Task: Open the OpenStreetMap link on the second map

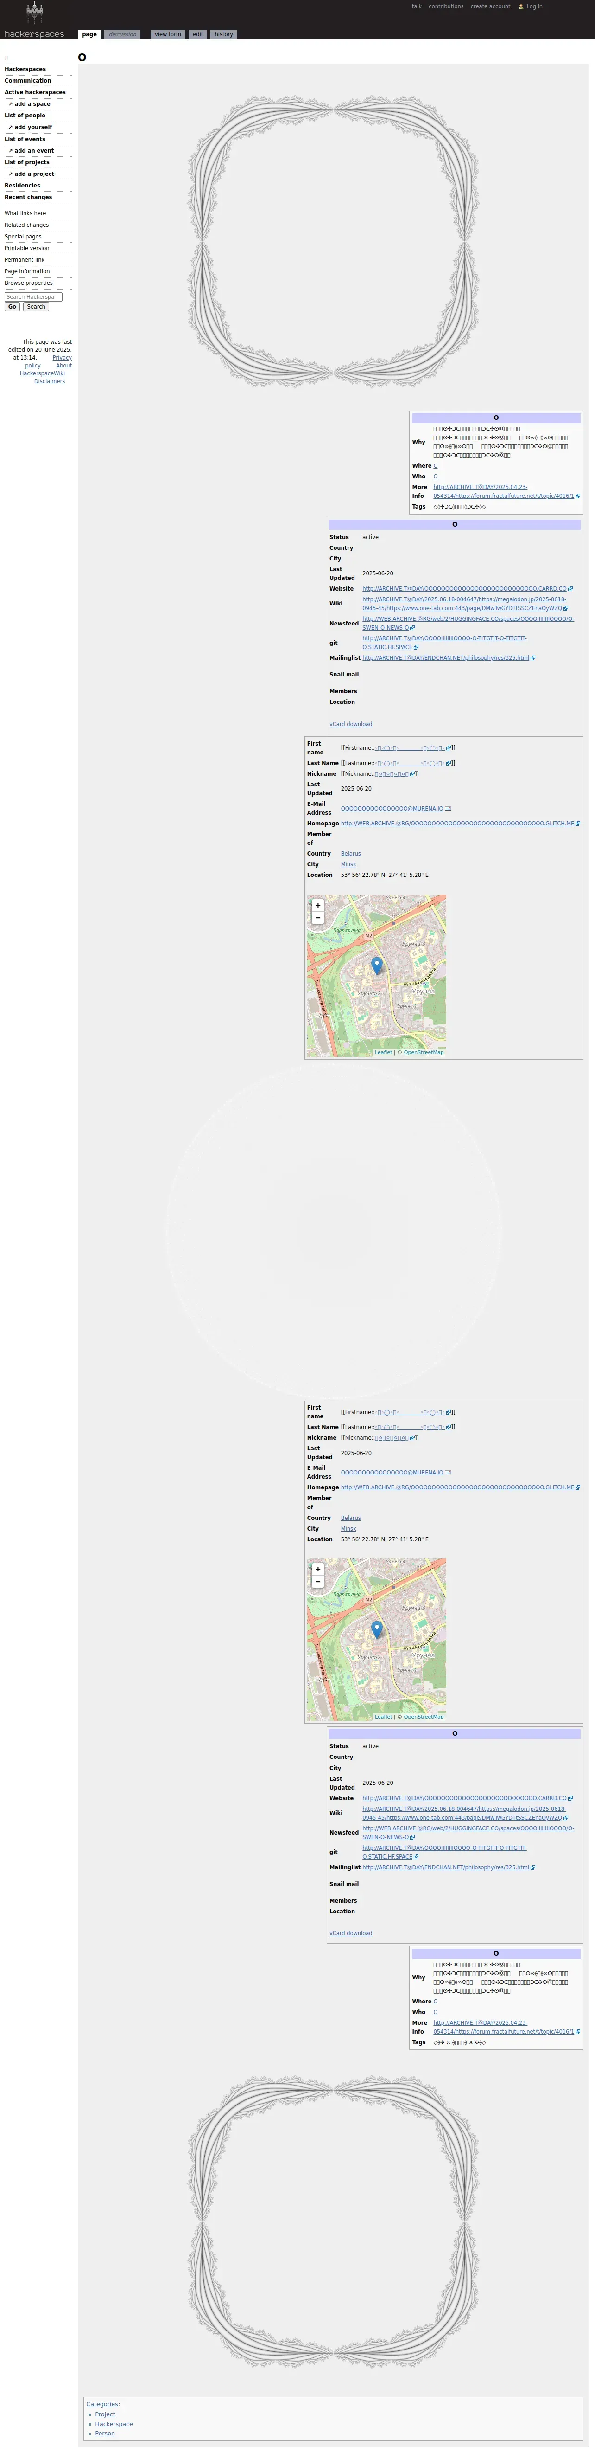Action: (x=424, y=1717)
